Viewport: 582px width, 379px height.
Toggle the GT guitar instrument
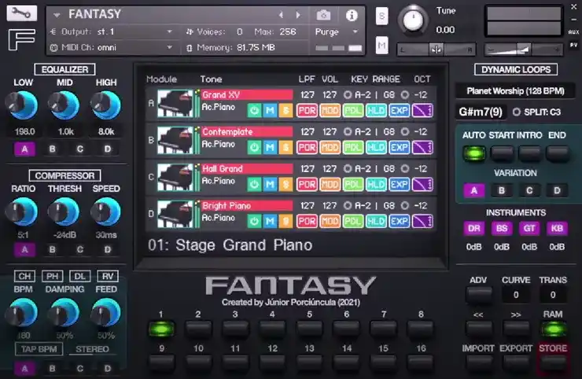click(x=529, y=228)
